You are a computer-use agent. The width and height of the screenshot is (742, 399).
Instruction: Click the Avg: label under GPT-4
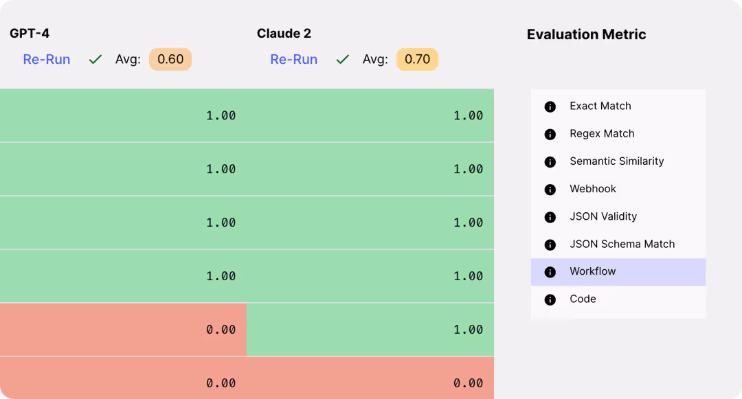click(x=128, y=60)
